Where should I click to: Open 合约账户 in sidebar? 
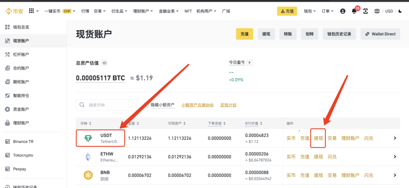[33, 68]
